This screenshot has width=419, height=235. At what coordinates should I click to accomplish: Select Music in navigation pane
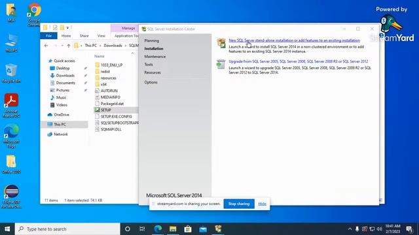pos(61,97)
